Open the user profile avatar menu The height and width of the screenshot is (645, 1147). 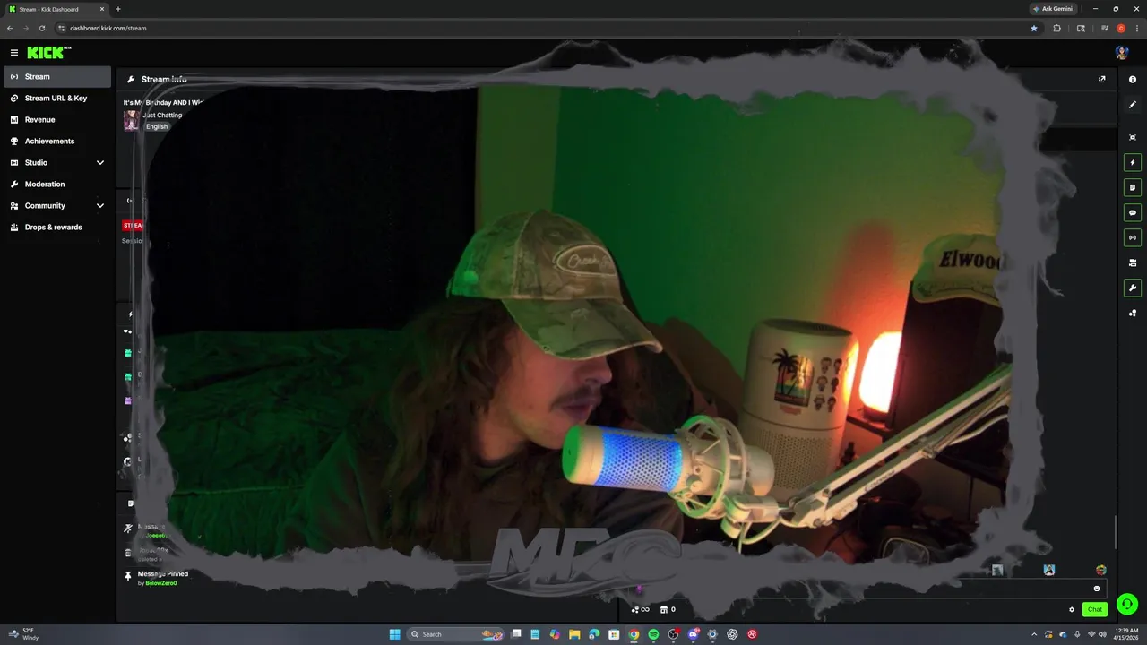pyautogui.click(x=1122, y=53)
